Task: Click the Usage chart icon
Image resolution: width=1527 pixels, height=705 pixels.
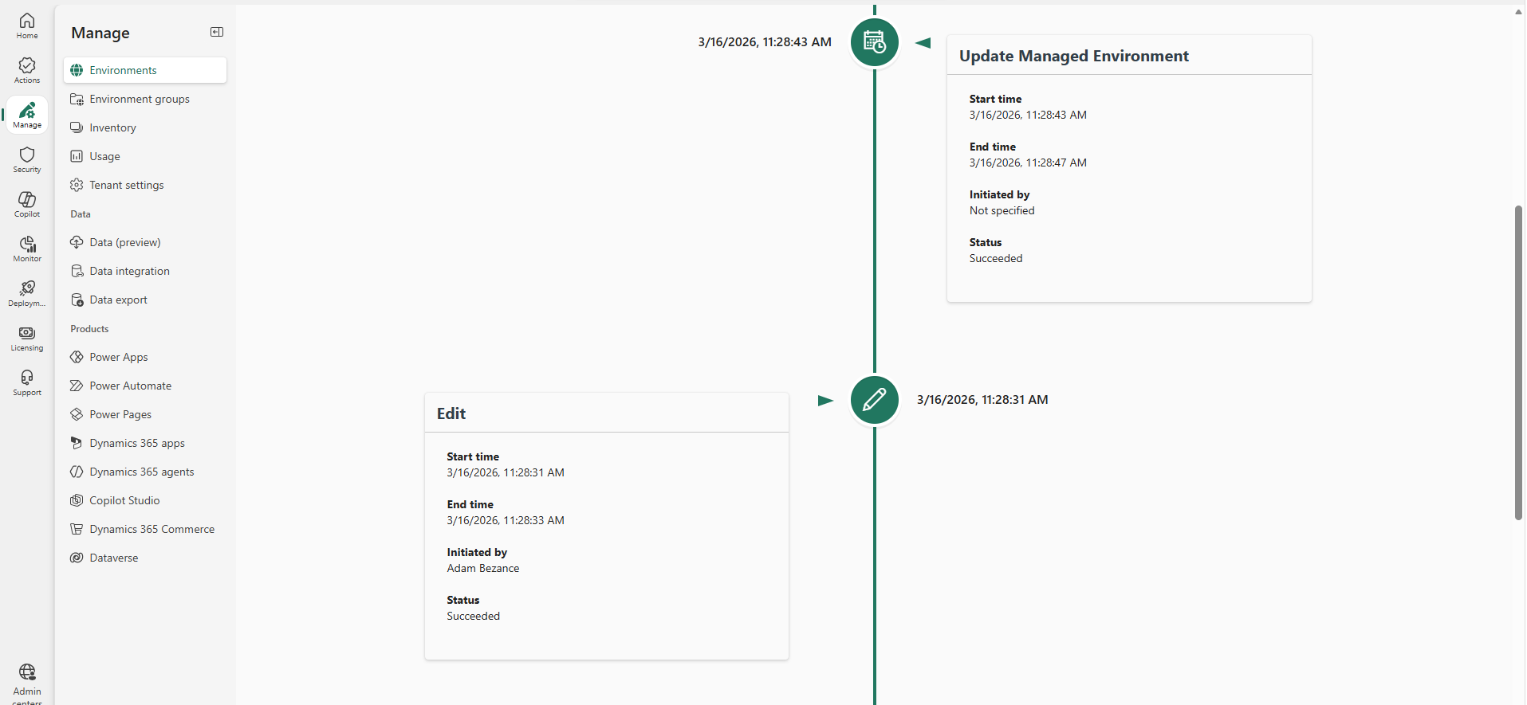Action: click(x=77, y=156)
